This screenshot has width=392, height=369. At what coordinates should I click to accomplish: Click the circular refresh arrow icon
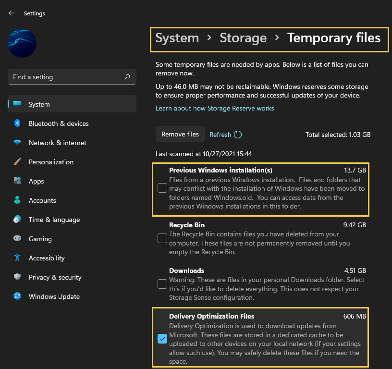238,135
